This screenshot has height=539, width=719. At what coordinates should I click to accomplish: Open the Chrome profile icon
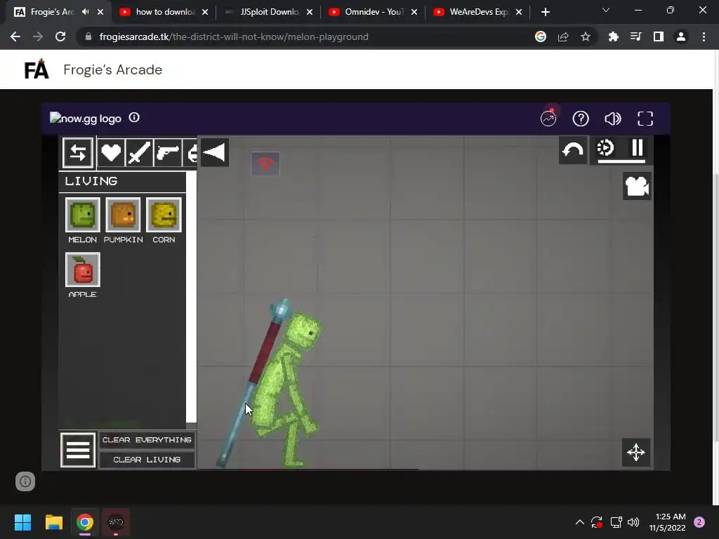pos(681,36)
